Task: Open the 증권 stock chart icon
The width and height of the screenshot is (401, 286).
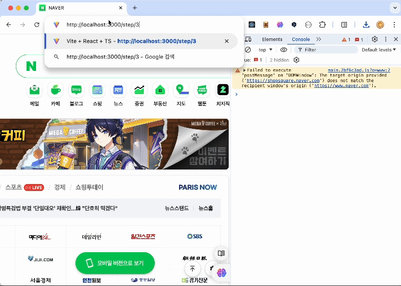Action: point(139,90)
